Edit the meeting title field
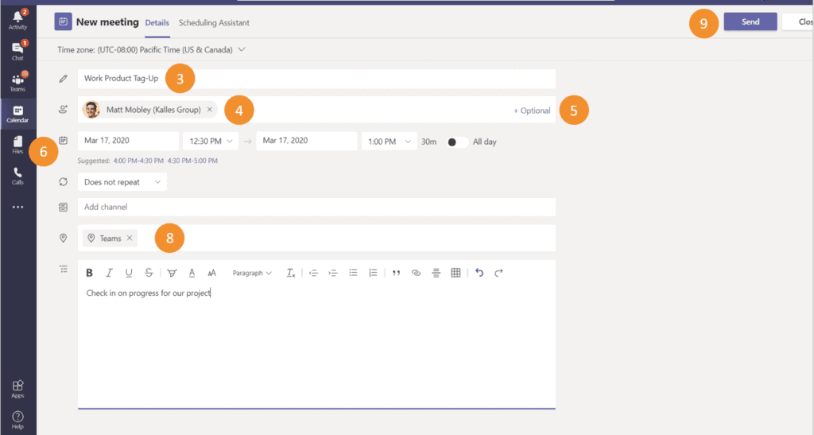 (316, 79)
